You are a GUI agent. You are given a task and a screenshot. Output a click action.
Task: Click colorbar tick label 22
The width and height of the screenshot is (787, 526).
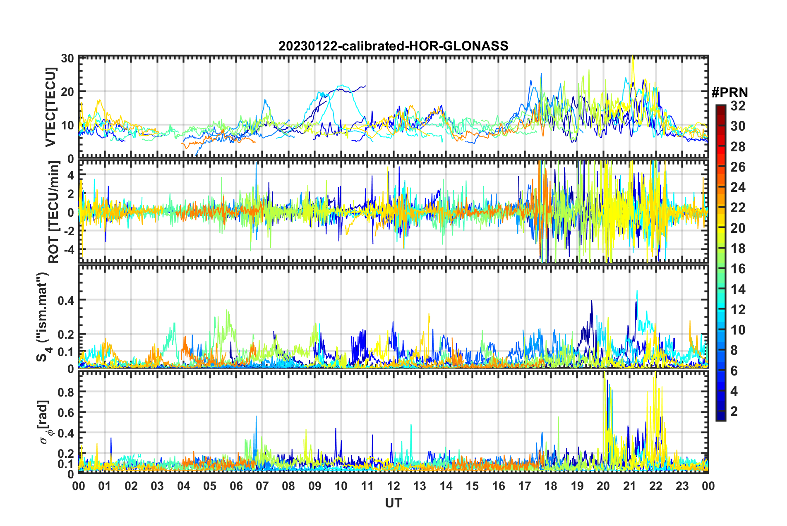point(738,208)
